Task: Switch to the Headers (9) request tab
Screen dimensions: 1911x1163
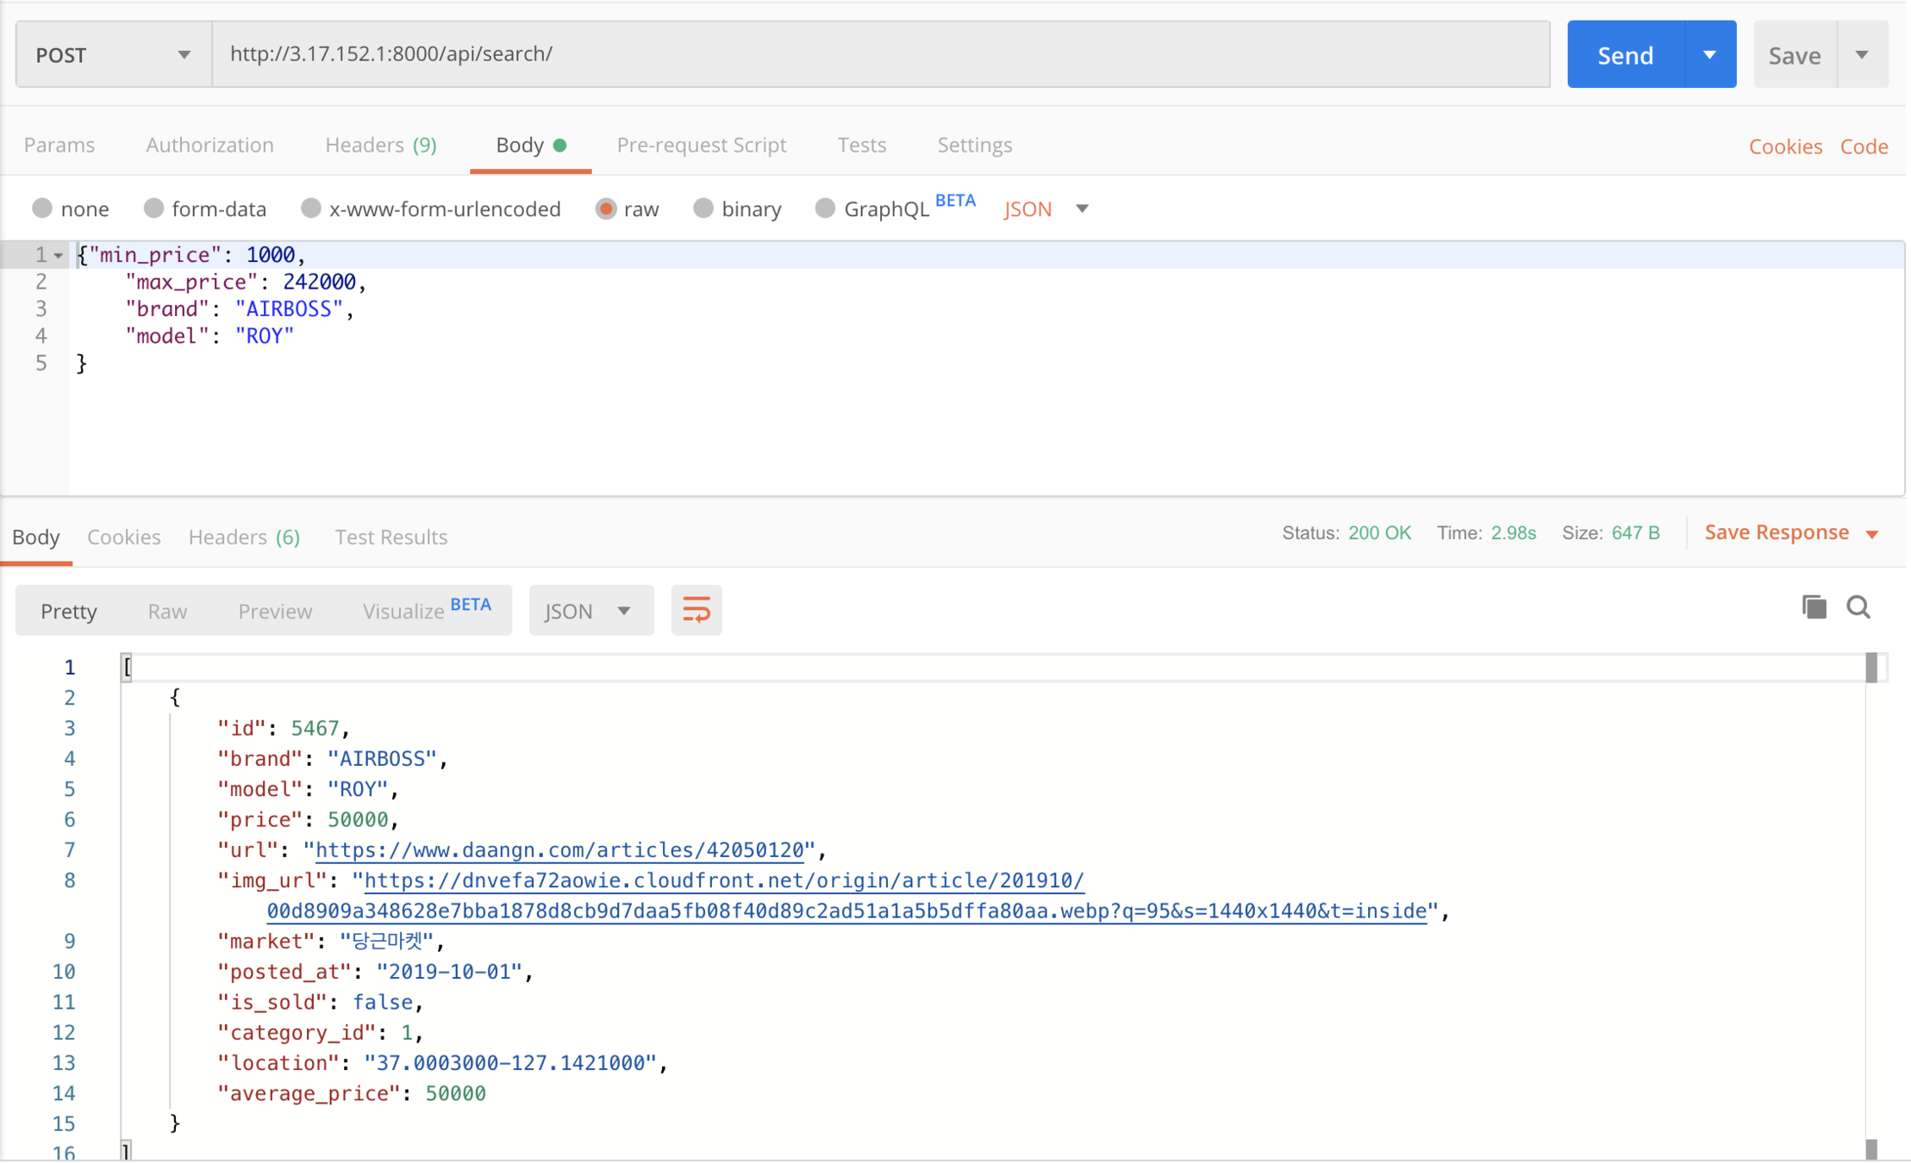Action: 380,145
